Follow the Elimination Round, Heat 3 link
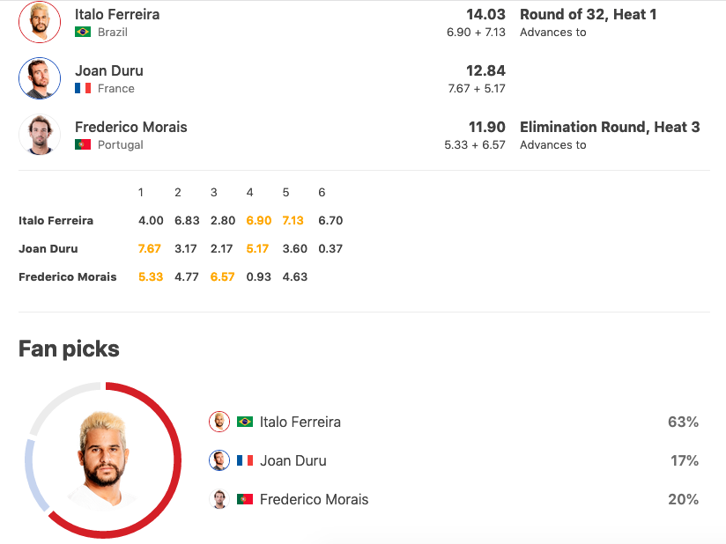The width and height of the screenshot is (726, 544). tap(610, 127)
